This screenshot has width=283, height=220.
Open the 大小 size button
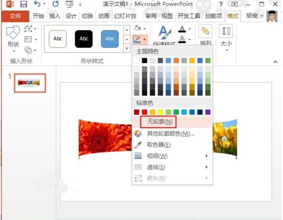click(226, 38)
